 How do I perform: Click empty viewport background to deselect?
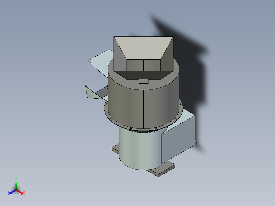coord(53,105)
